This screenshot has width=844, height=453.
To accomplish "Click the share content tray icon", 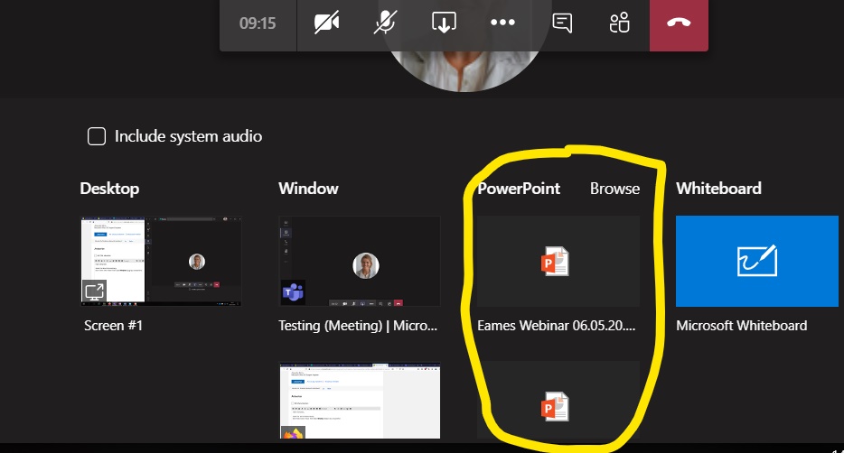I will click(444, 23).
